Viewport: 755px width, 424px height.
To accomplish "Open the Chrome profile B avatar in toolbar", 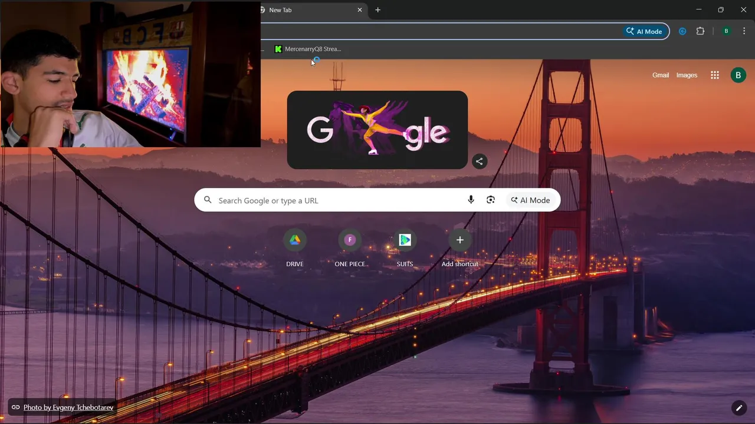I will pyautogui.click(x=726, y=31).
